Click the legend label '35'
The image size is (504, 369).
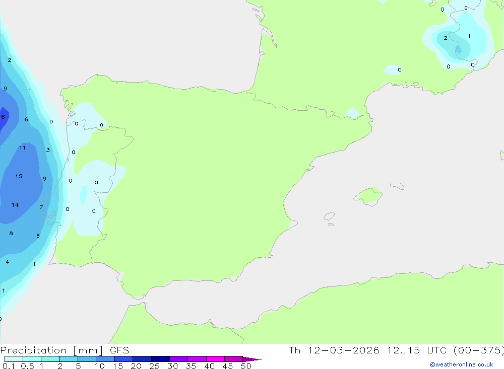[191, 366]
